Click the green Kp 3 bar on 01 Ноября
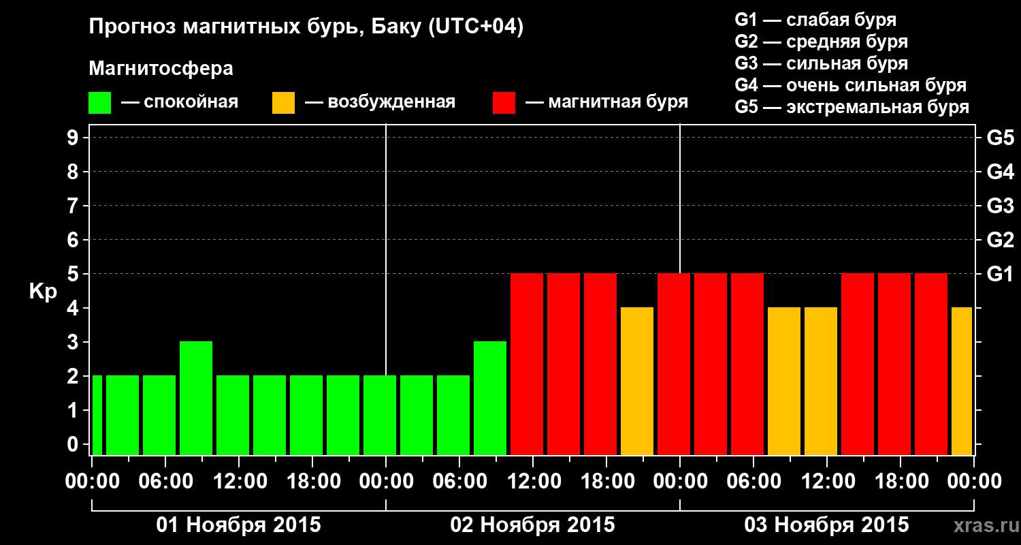1021x545 pixels. (196, 398)
